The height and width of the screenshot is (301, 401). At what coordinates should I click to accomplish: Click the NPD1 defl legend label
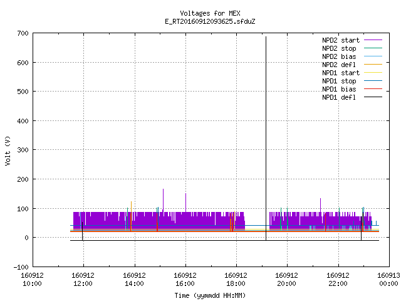[339, 98]
